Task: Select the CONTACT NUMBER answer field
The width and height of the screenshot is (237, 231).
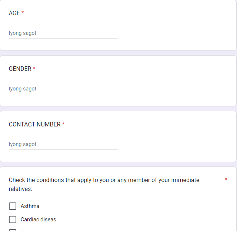Action: (x=63, y=144)
